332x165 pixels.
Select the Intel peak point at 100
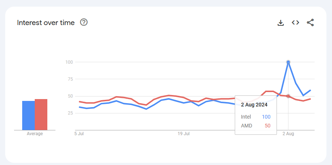[x=288, y=62]
